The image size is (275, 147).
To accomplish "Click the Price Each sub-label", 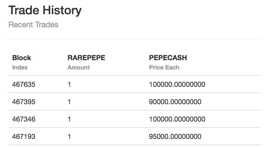I will point(164,68).
